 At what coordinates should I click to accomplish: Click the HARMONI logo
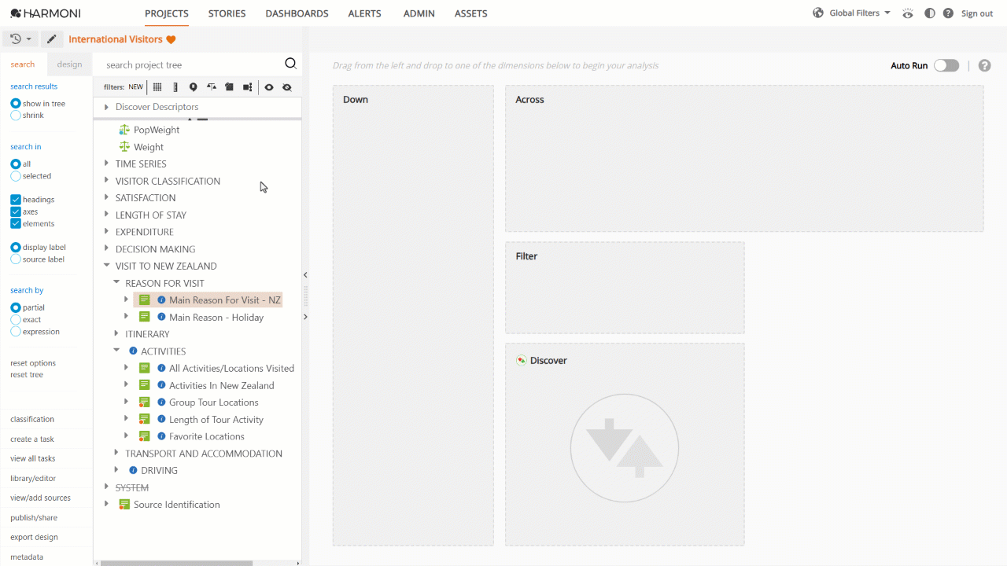[x=46, y=13]
